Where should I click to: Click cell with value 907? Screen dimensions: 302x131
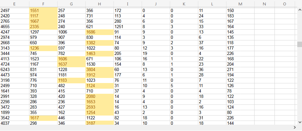[x=71, y=38]
